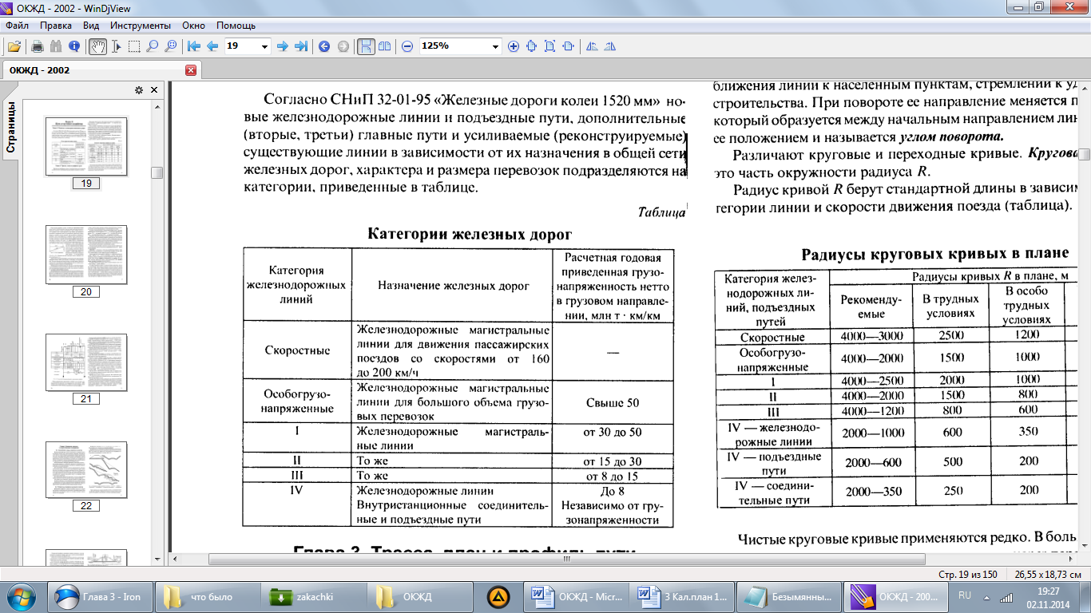Open the 125% zoom dropdown

click(495, 46)
